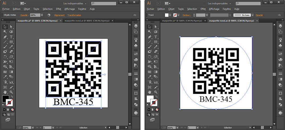Screen dimensions: 285x130
Task: Select the Line Segment tool in the left window
Action: (x=5, y=42)
